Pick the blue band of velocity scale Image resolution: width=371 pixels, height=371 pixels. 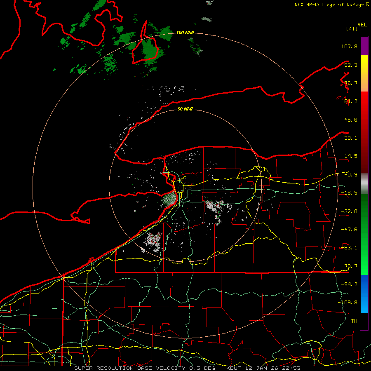pos(364,294)
